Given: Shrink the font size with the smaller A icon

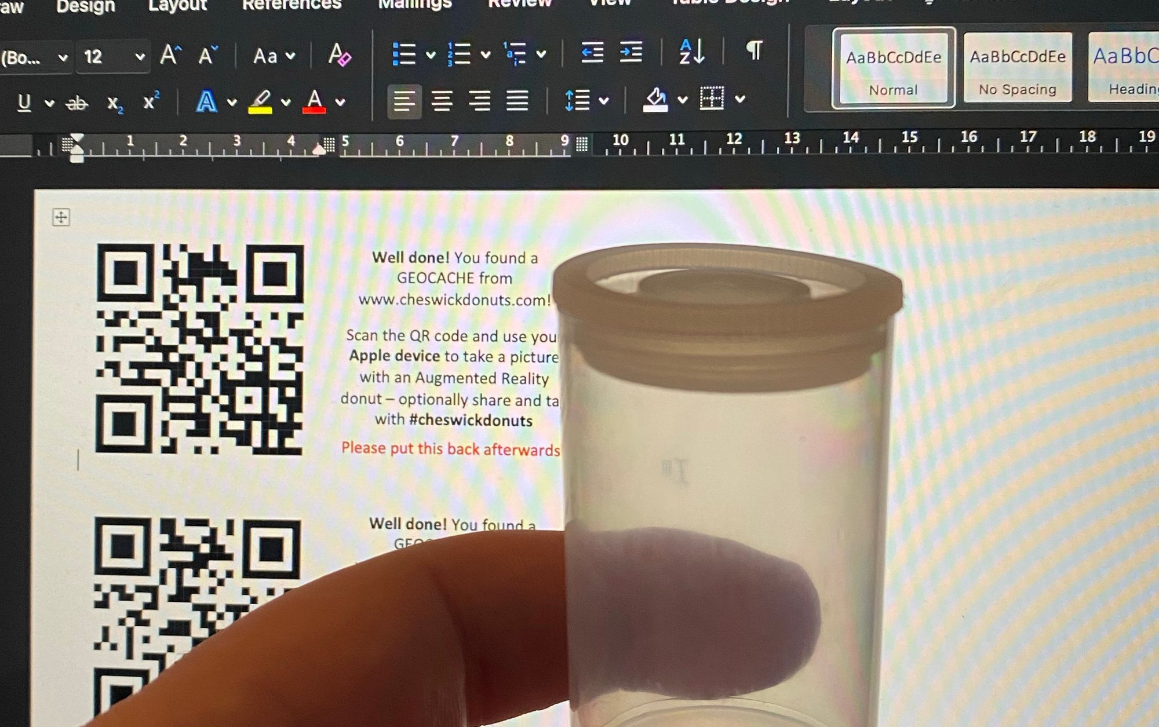Looking at the screenshot, I should coord(208,56).
